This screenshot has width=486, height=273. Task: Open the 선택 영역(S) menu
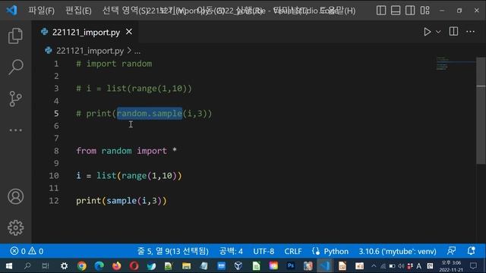pyautogui.click(x=125, y=11)
